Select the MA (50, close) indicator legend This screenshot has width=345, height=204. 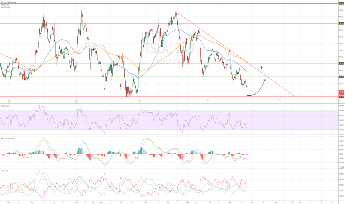click(x=5, y=5)
